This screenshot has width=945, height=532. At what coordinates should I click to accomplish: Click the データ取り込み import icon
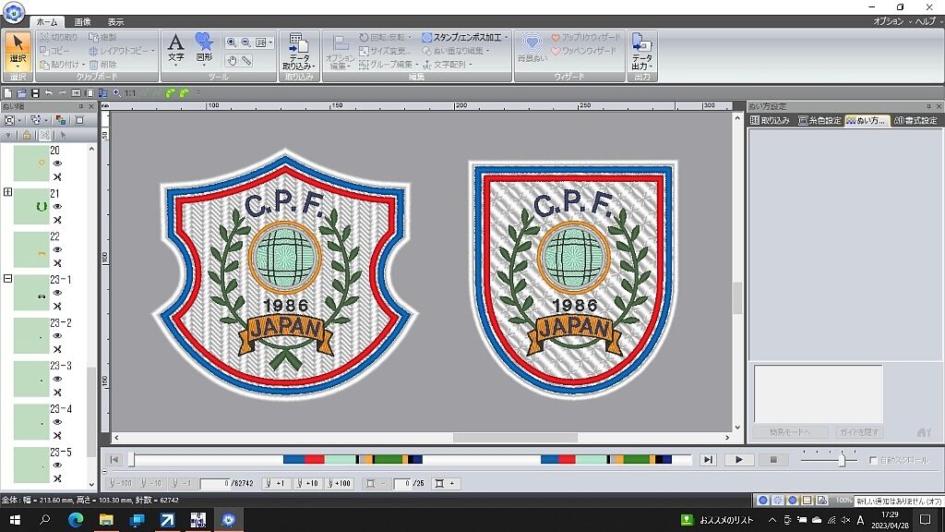[x=298, y=51]
